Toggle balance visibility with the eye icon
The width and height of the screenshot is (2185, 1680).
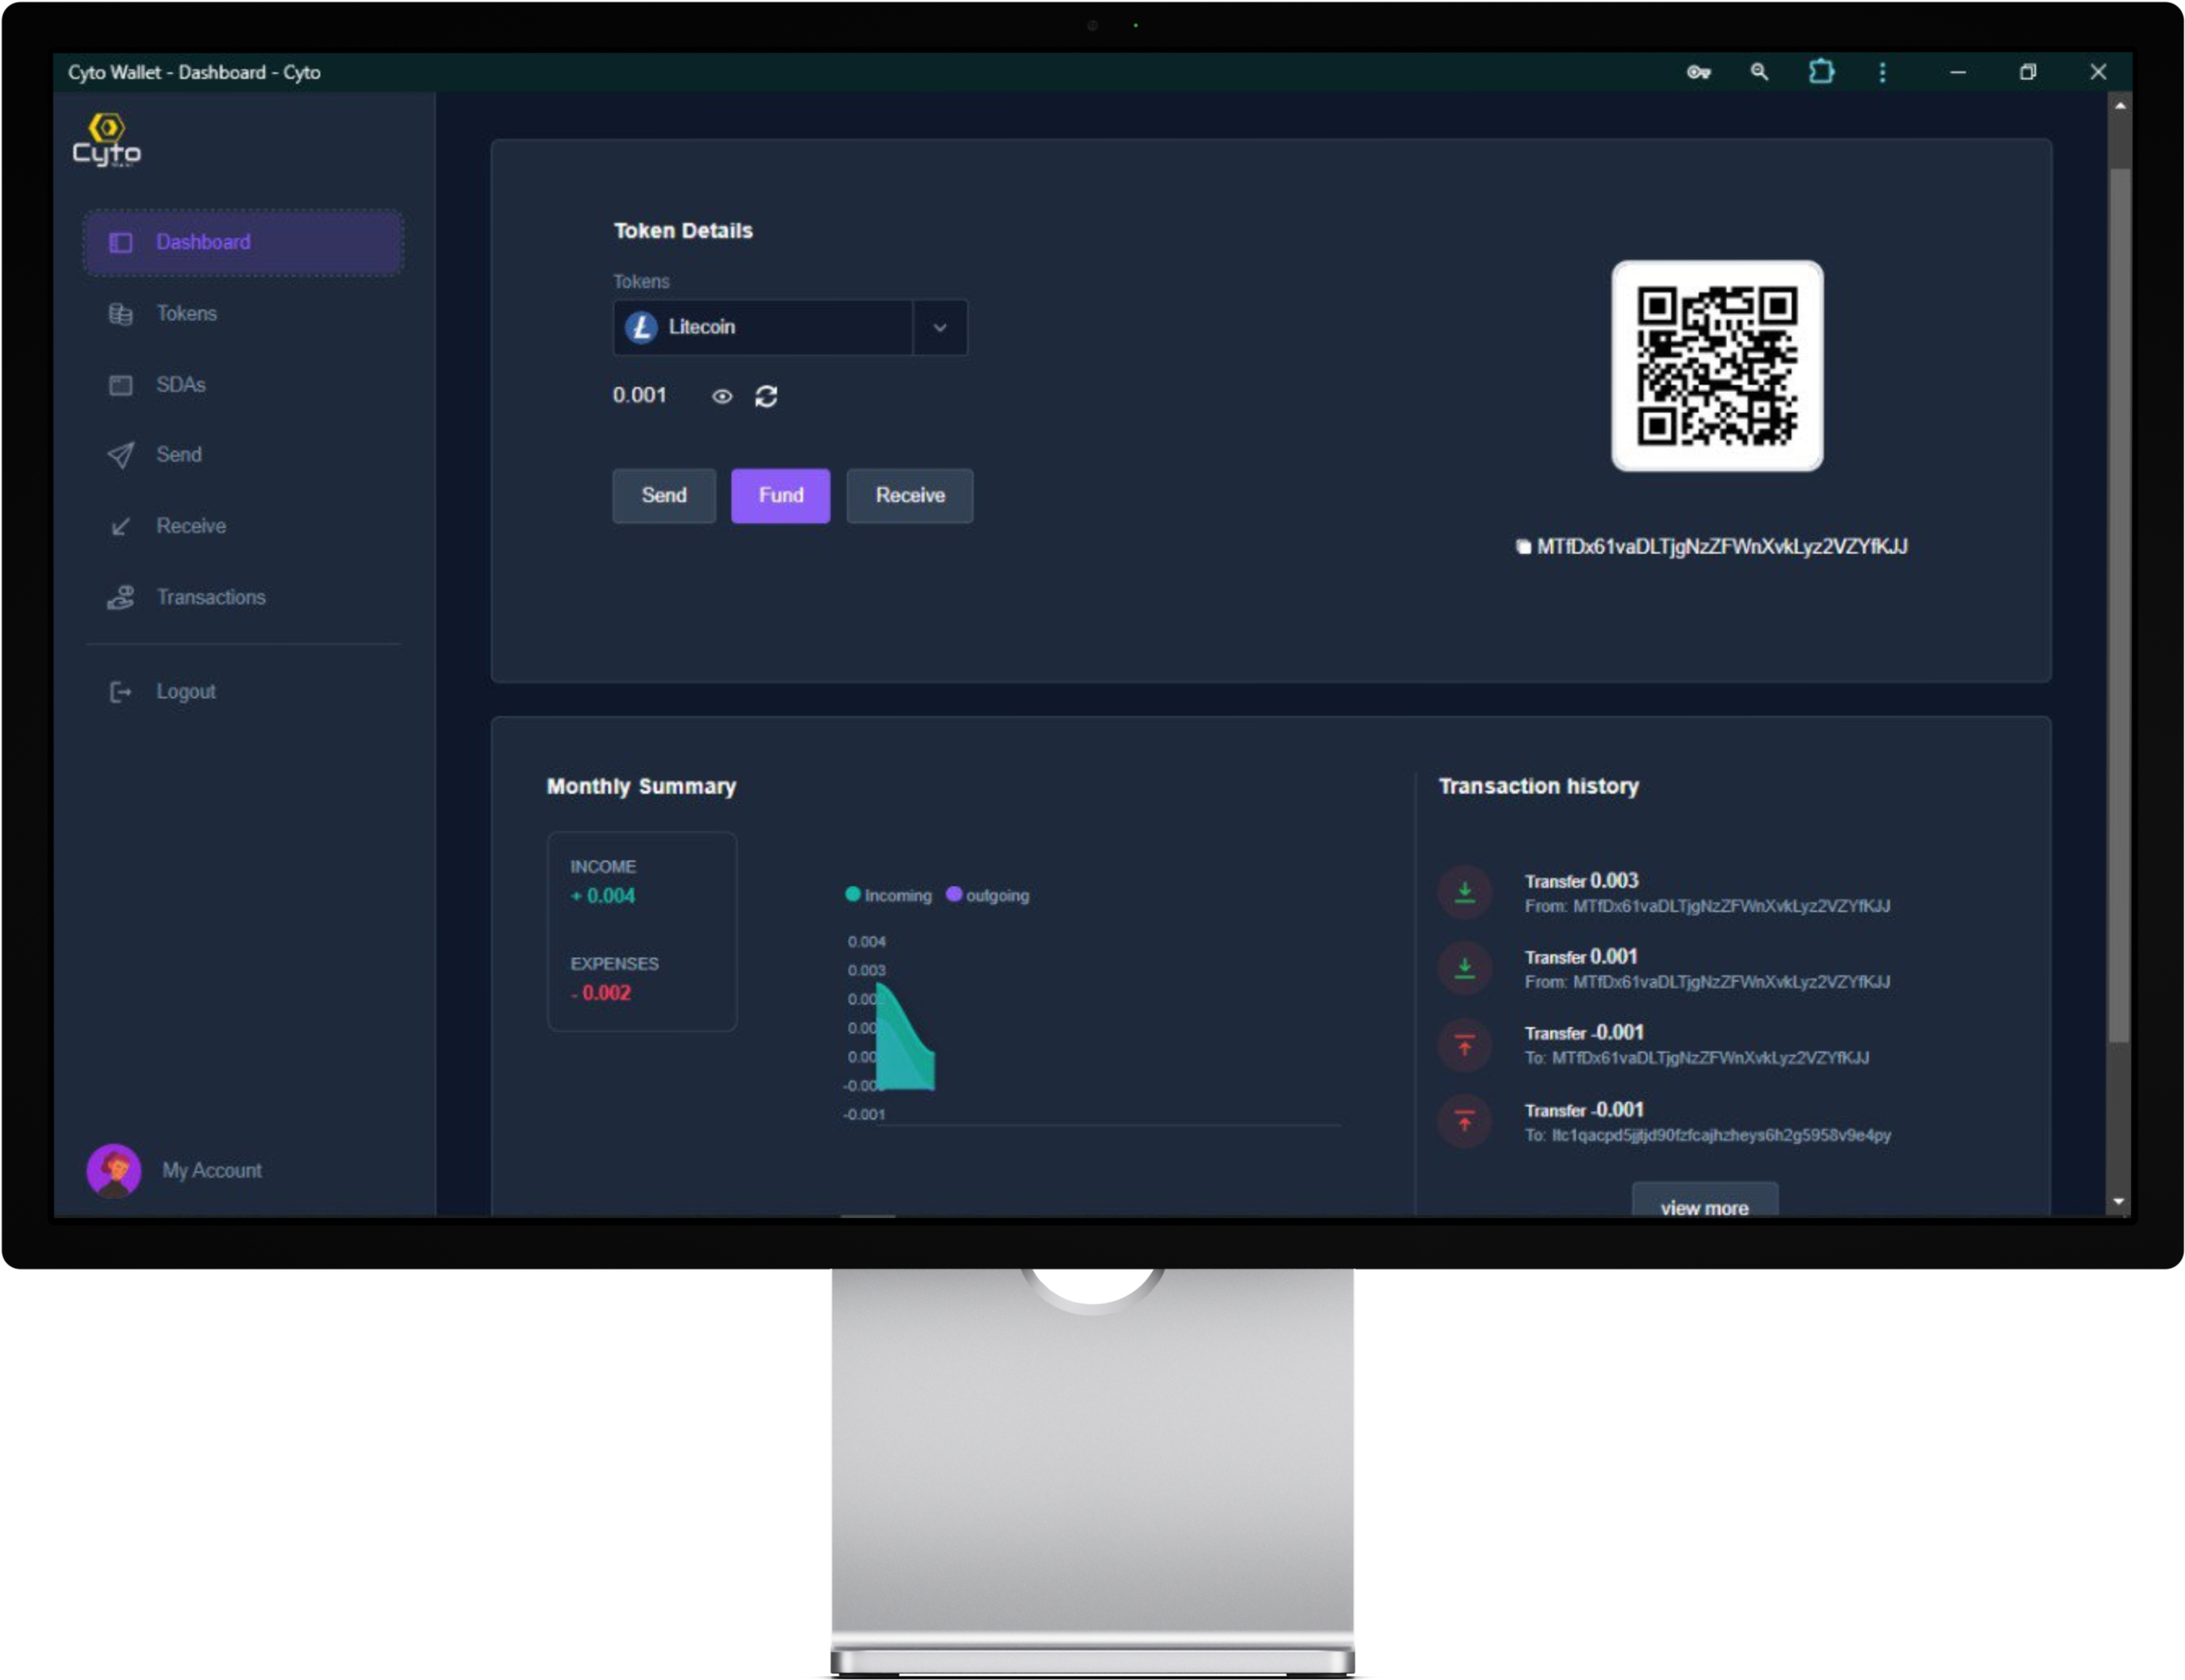722,396
